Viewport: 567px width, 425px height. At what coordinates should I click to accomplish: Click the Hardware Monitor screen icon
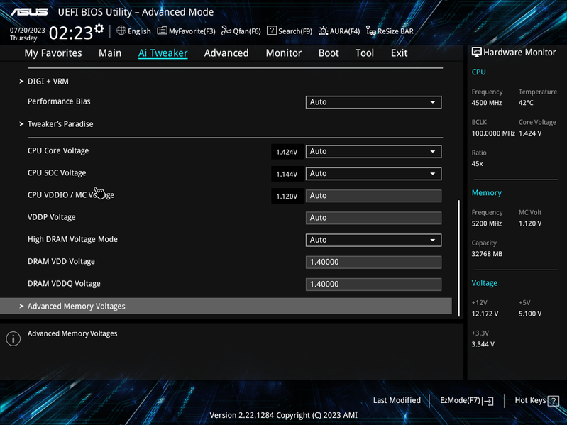(x=477, y=52)
